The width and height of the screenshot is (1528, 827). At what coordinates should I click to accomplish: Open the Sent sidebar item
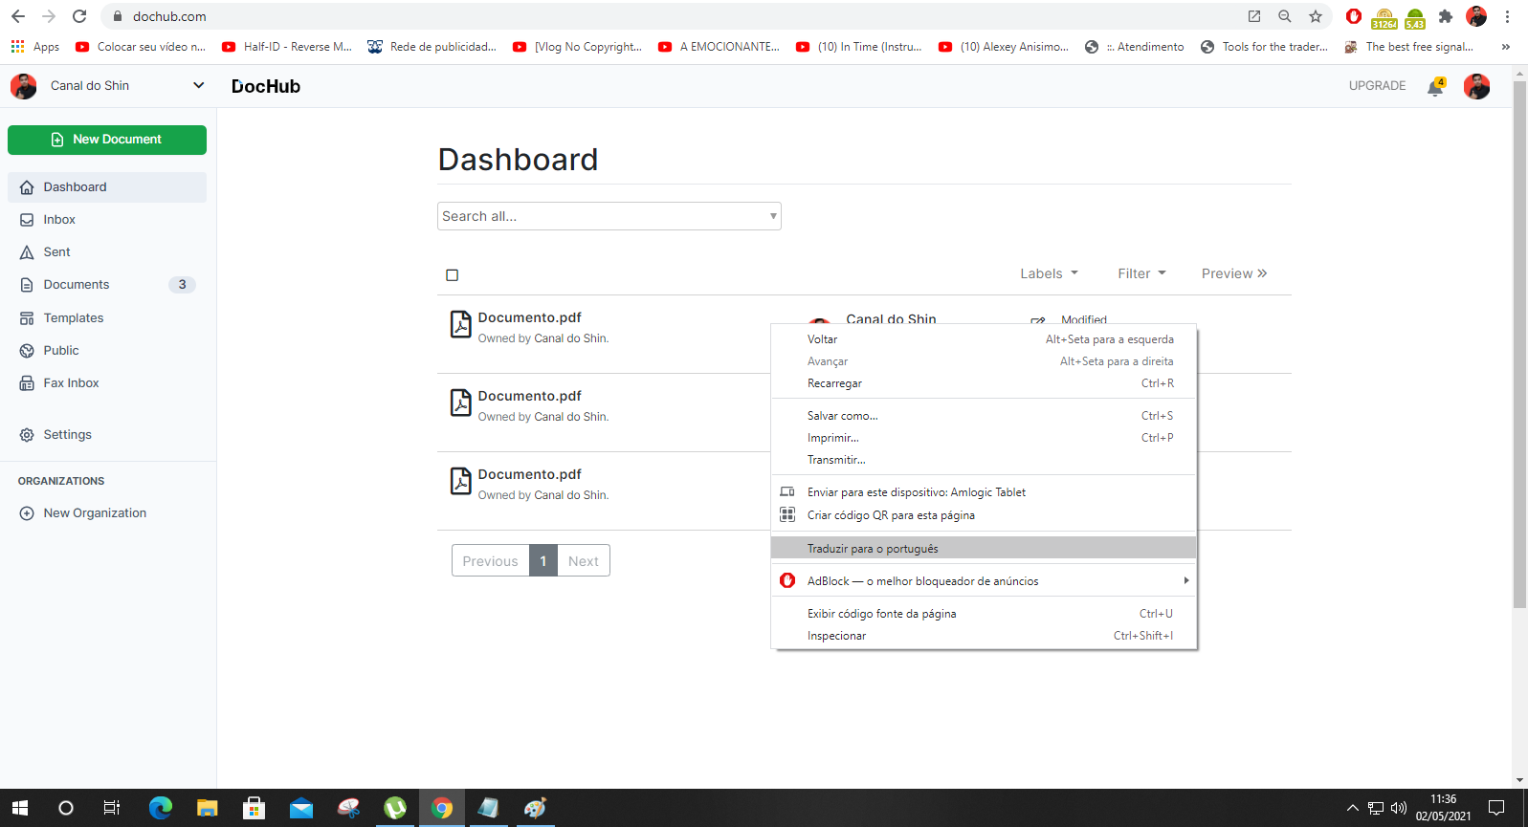[x=107, y=252]
